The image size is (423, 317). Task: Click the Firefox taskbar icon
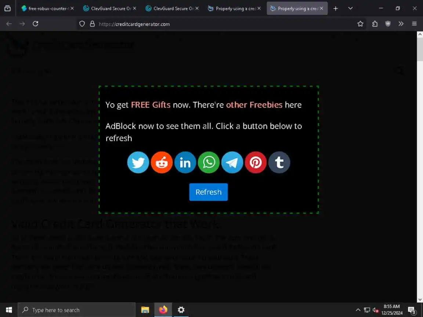163,310
